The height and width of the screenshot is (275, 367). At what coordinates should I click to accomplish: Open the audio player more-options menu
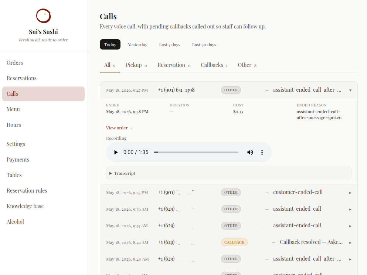[262, 152]
